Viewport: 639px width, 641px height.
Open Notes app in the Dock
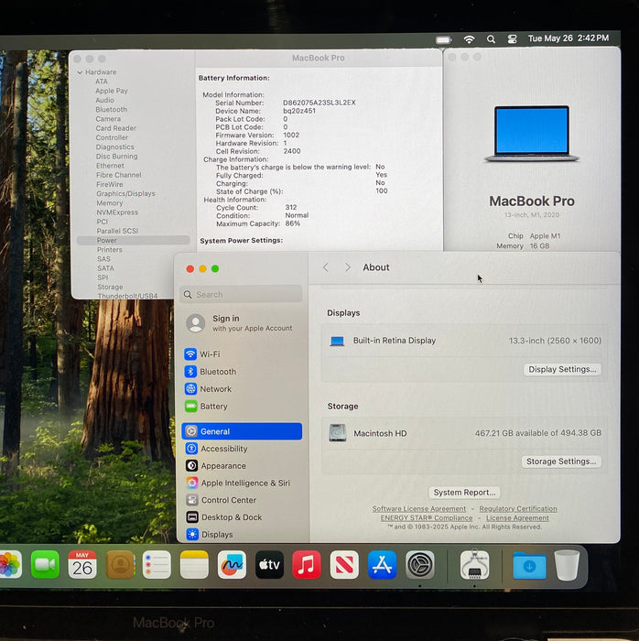pyautogui.click(x=194, y=565)
